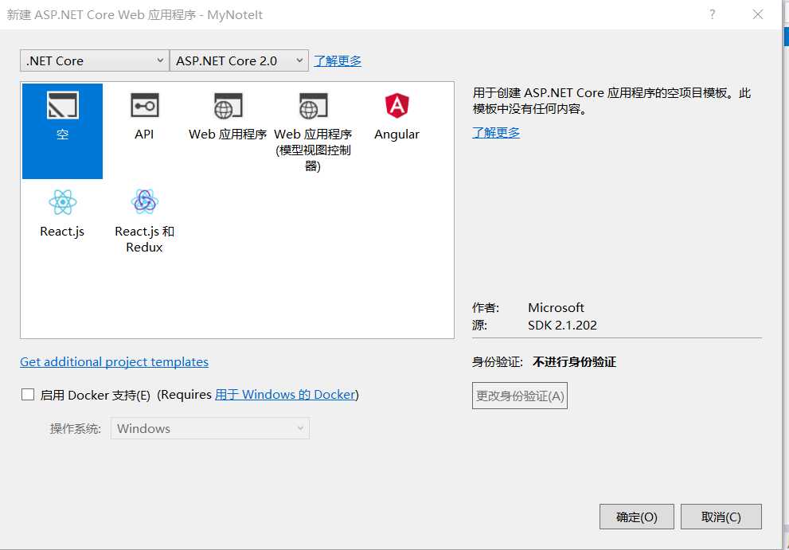
Task: Open Get additional project templates link
Action: pos(114,362)
